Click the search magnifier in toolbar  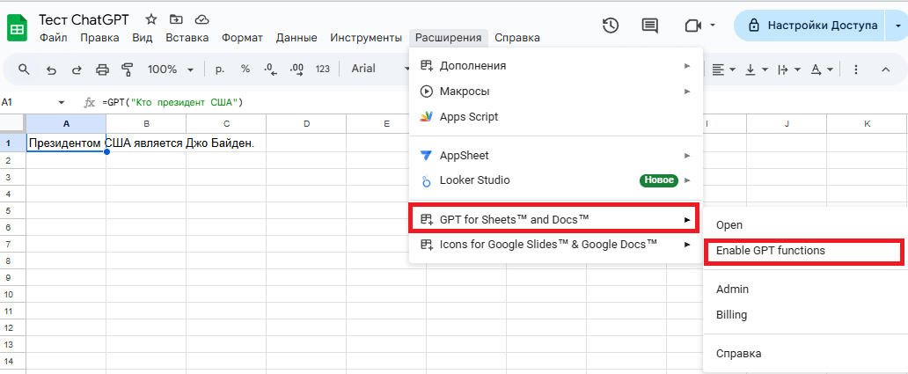24,70
